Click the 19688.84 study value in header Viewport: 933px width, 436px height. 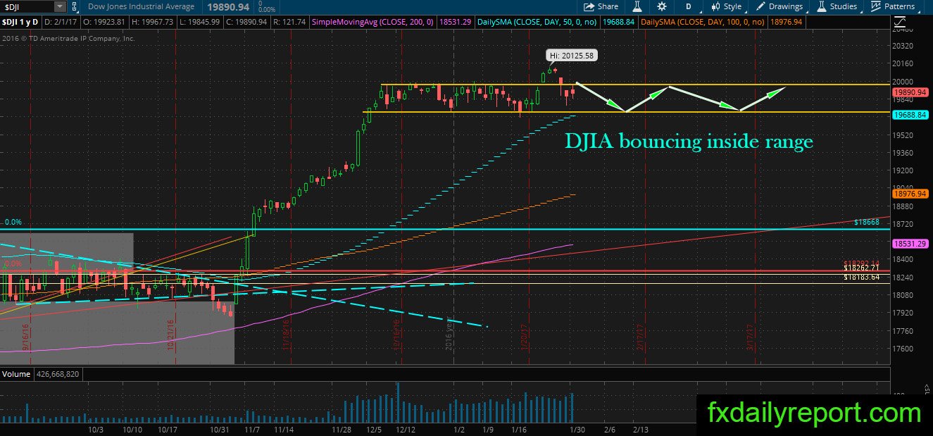618,22
